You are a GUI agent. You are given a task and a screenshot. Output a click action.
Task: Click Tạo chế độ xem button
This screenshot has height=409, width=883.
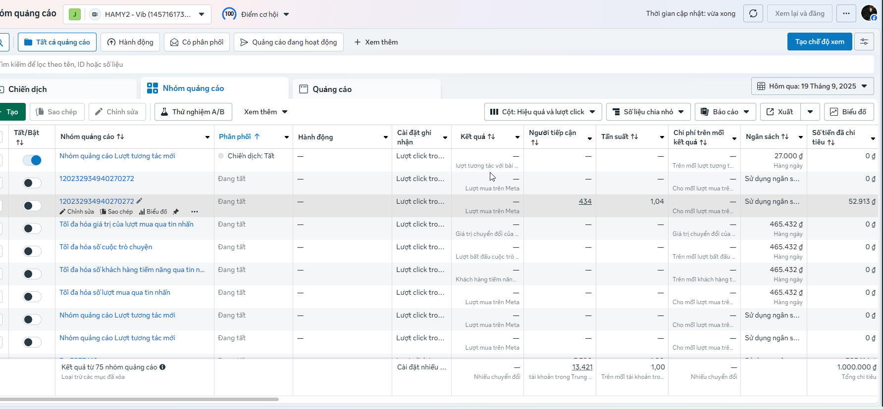[820, 42]
